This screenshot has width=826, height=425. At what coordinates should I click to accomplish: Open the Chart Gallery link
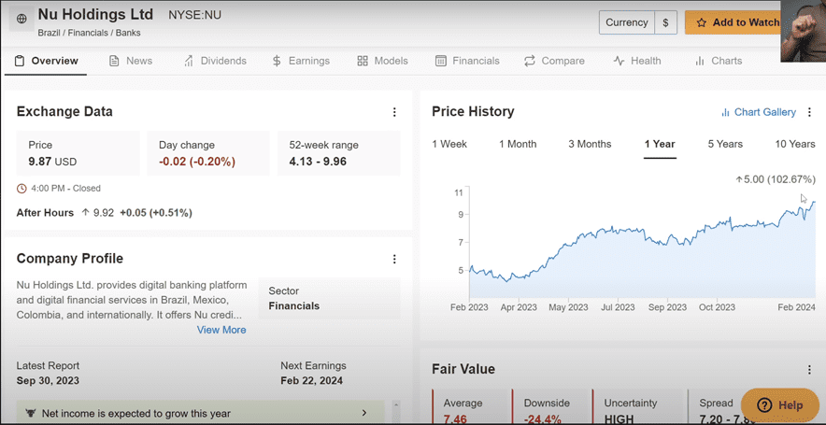764,112
